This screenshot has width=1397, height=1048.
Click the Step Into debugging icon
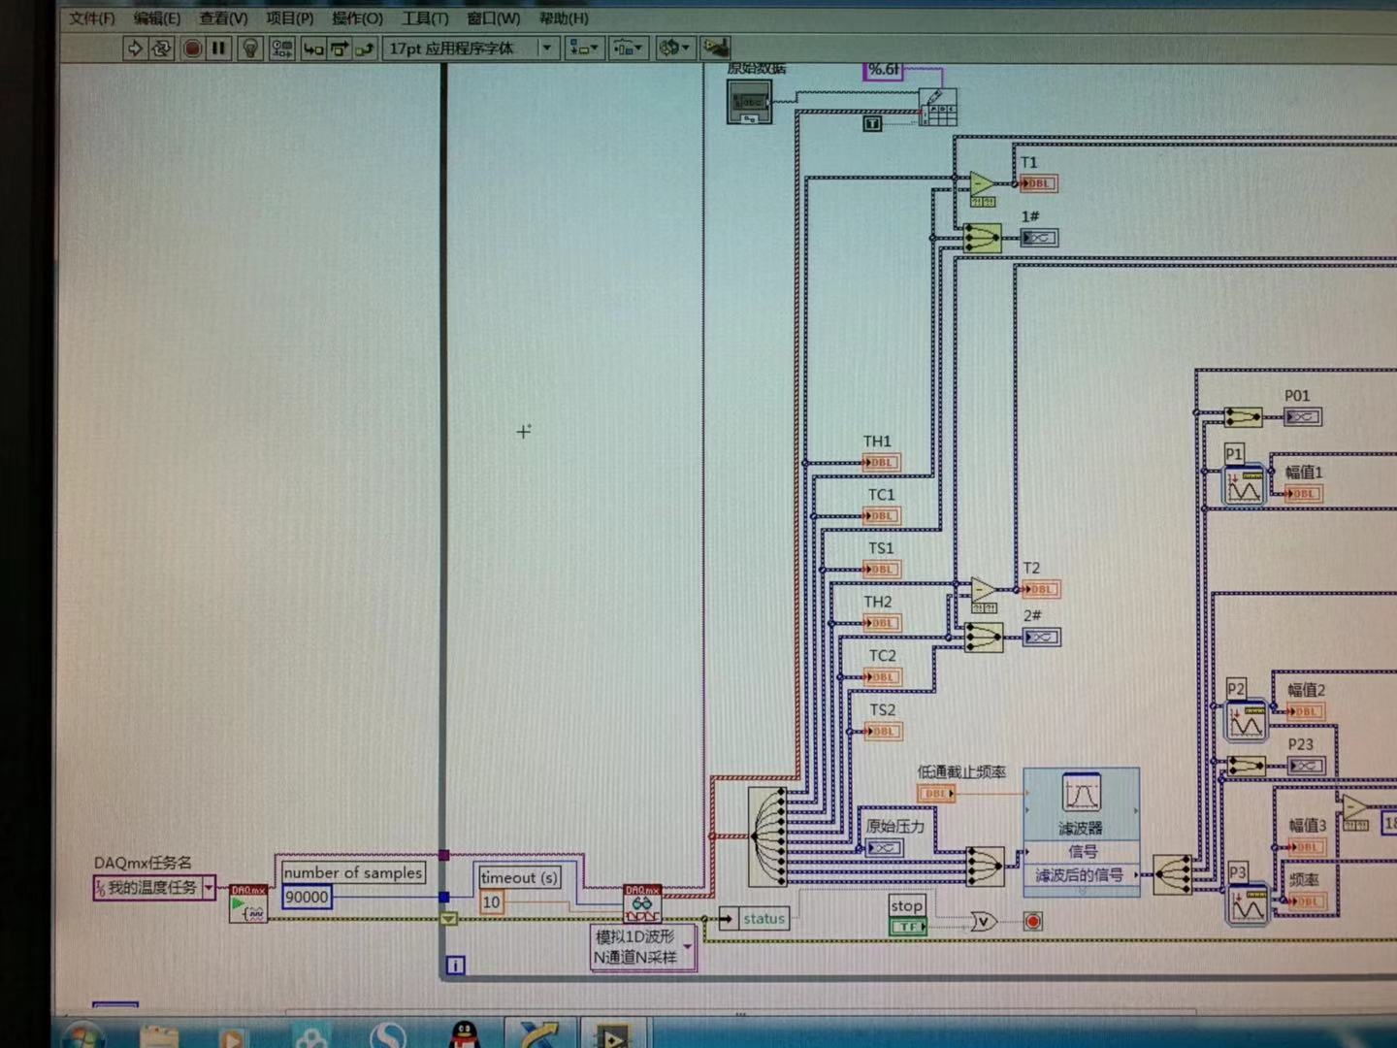click(313, 48)
